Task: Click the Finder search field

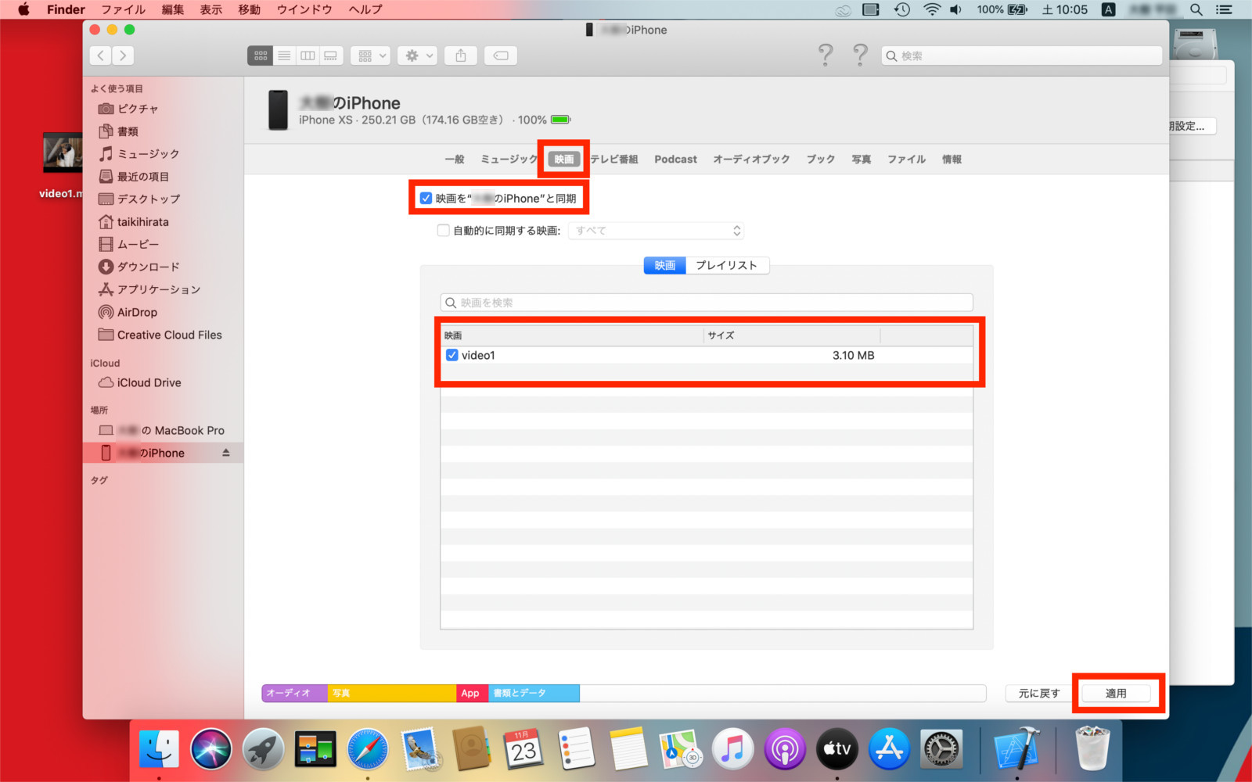Action: click(1022, 56)
